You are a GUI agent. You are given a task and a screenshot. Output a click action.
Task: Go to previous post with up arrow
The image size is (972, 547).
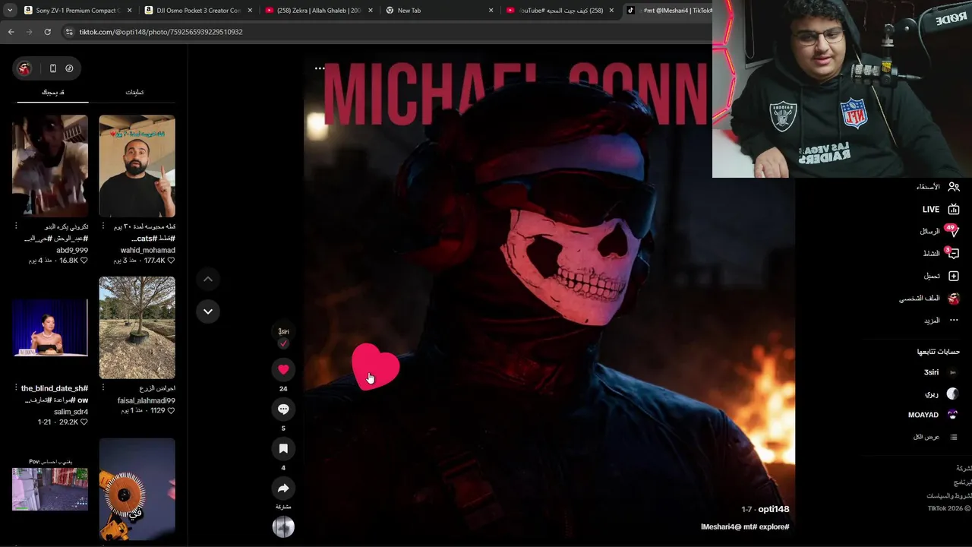pyautogui.click(x=207, y=280)
